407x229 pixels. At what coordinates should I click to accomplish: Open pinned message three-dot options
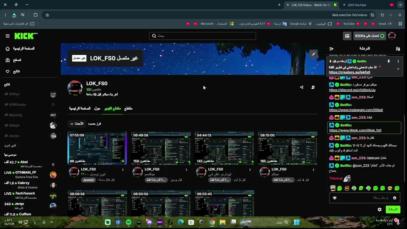coord(398,61)
